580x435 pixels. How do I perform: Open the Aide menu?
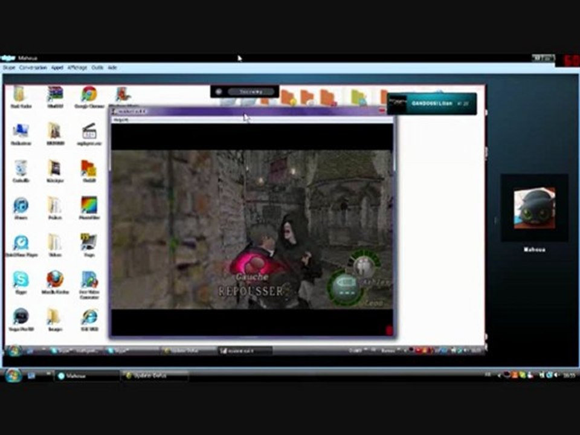112,68
